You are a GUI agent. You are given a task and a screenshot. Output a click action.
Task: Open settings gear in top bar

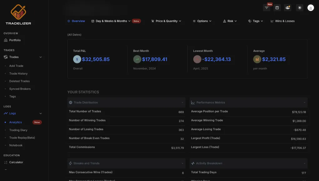click(x=300, y=8)
